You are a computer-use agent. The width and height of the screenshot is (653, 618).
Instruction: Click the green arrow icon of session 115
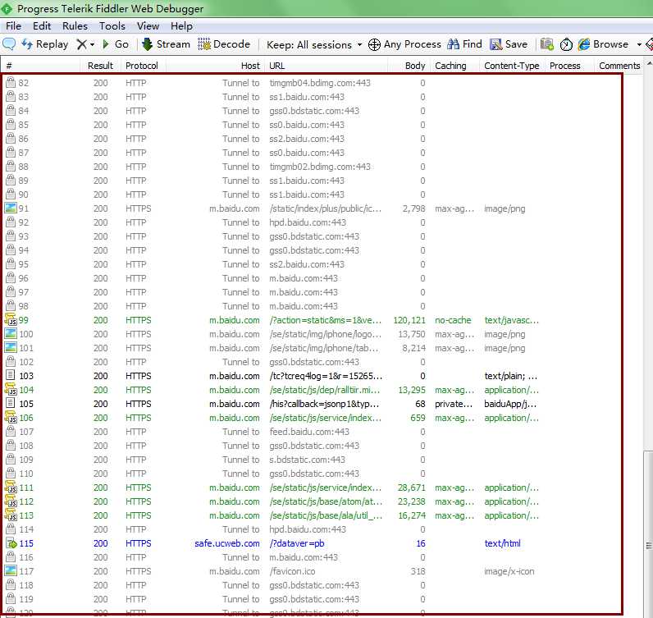click(x=11, y=543)
